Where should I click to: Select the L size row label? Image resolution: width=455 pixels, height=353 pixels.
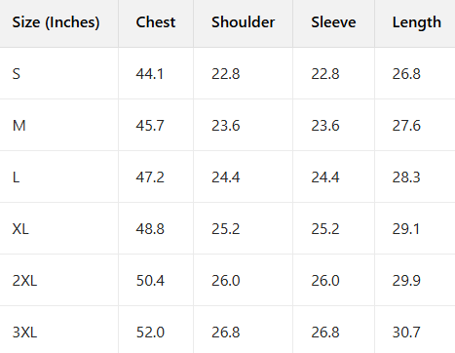click(x=16, y=177)
